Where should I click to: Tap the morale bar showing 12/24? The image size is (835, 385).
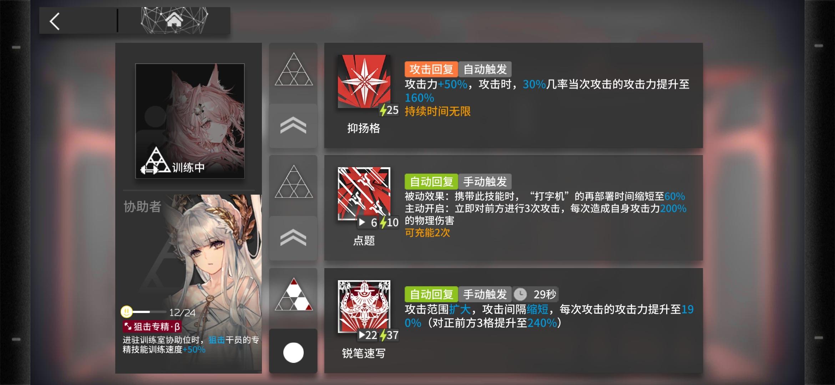point(158,312)
